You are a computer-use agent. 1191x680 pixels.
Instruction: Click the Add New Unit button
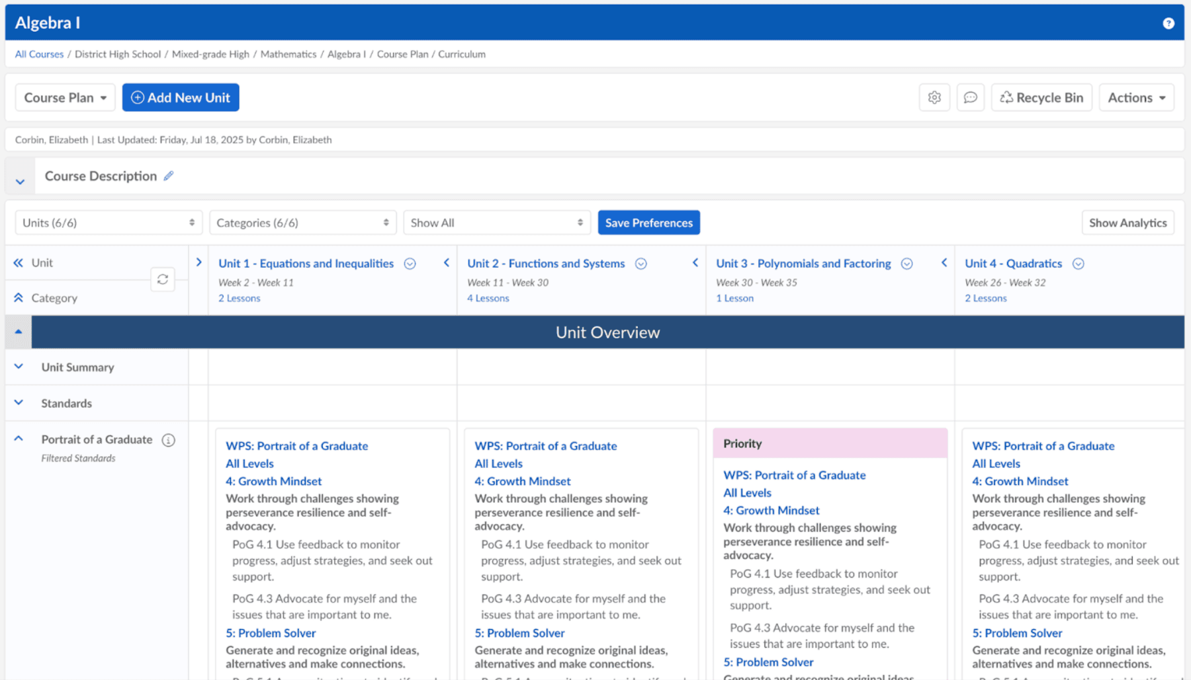[181, 98]
